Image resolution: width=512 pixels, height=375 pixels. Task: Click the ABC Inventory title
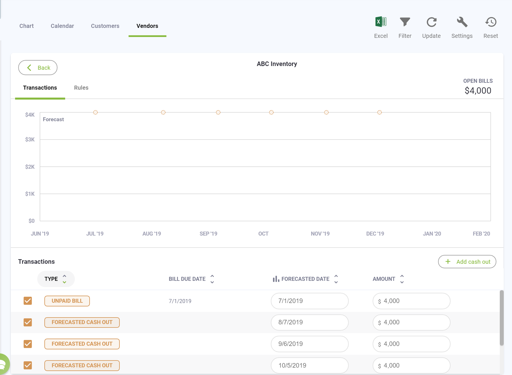(x=277, y=64)
